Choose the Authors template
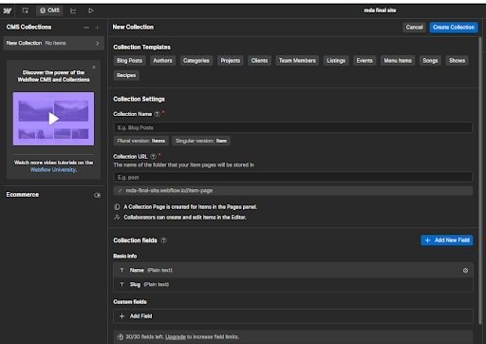The image size is (486, 344). click(x=162, y=61)
